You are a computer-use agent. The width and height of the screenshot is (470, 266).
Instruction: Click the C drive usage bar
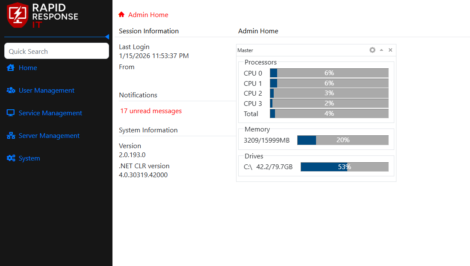click(344, 167)
